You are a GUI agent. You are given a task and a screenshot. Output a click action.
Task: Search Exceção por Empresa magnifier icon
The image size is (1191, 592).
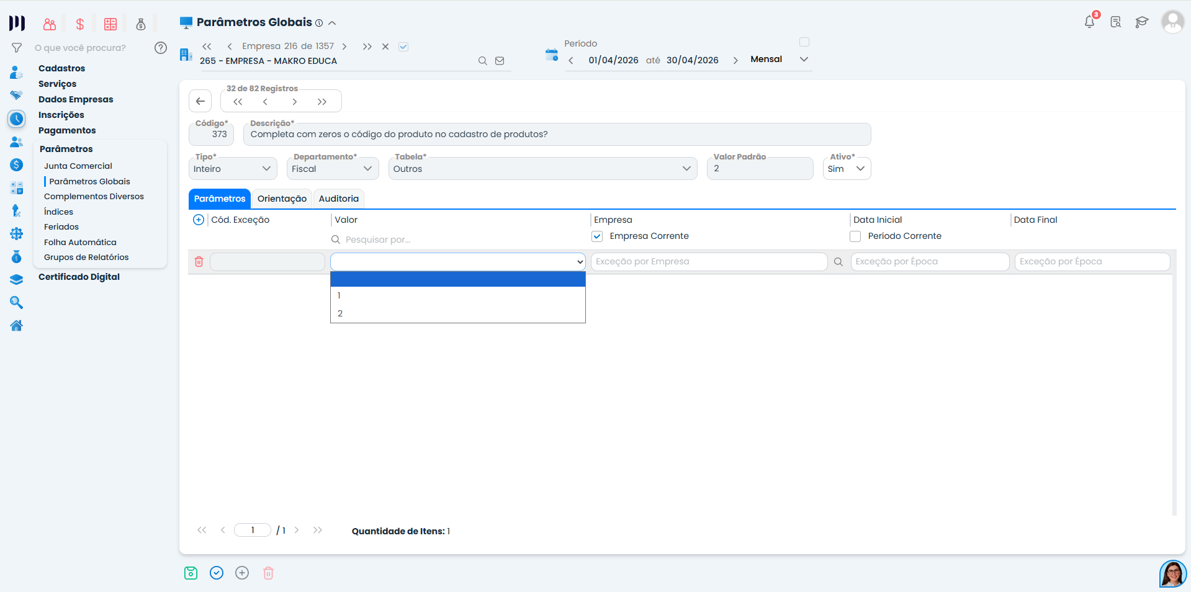point(838,262)
